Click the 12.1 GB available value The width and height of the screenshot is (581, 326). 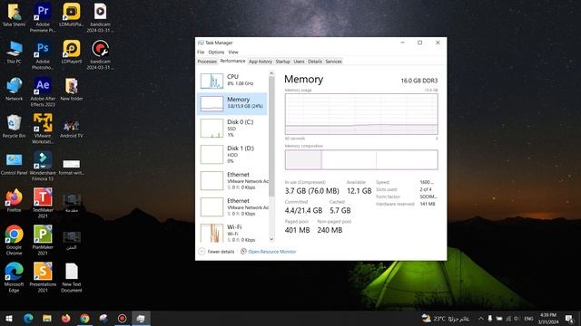[359, 191]
